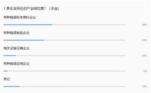This screenshot has height=93, width=151.
Task: Click the 3% percentage value
Action: pyautogui.click(x=145, y=71)
